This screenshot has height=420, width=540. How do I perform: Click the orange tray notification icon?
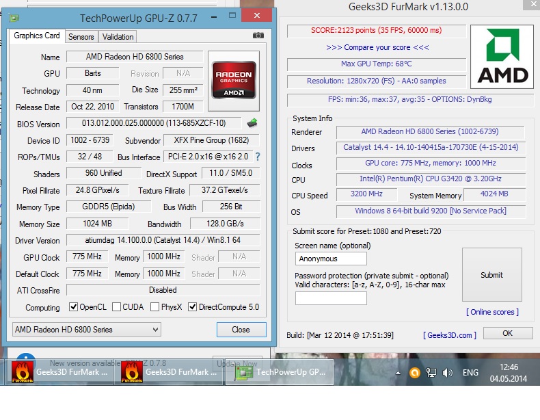(415, 372)
